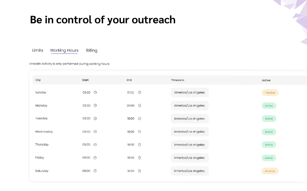Click 'Be in control of your outreach' heading
Screen dimensions: 307x191
coord(103,20)
